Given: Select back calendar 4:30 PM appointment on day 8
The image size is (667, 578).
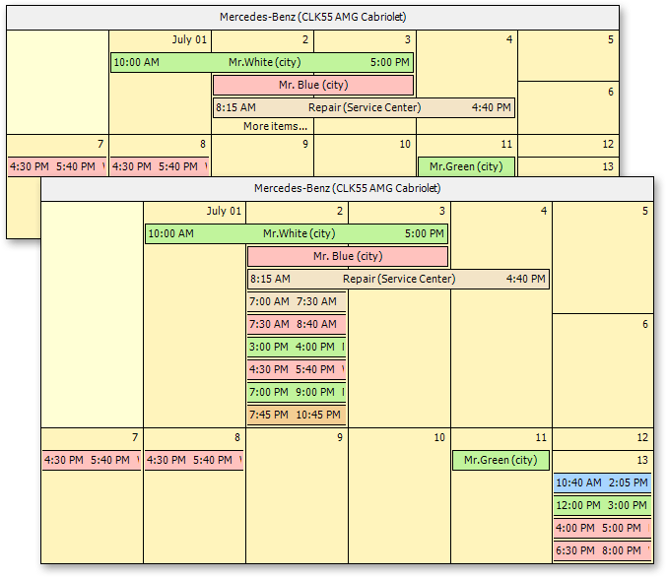Looking at the screenshot, I should click(160, 166).
